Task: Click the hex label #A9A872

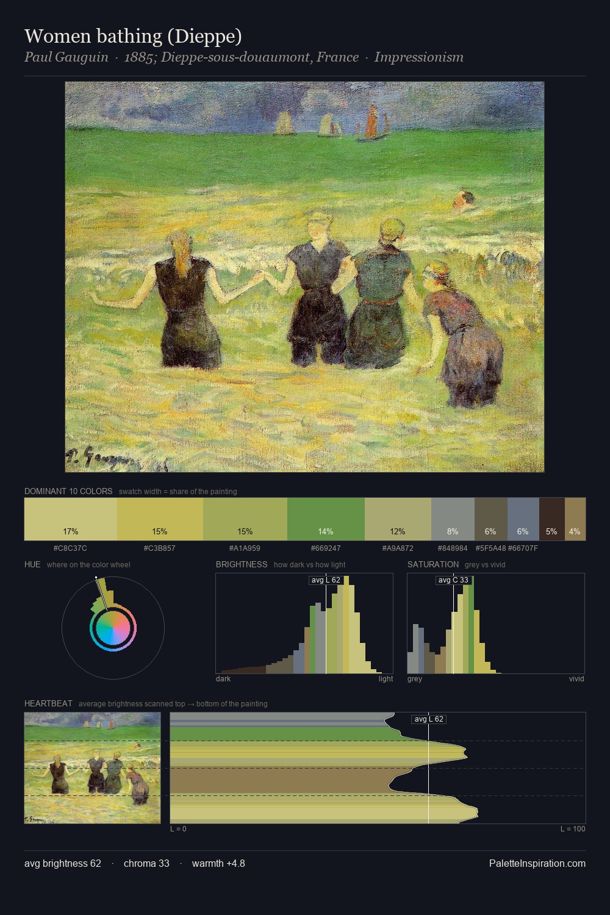Action: click(x=398, y=548)
